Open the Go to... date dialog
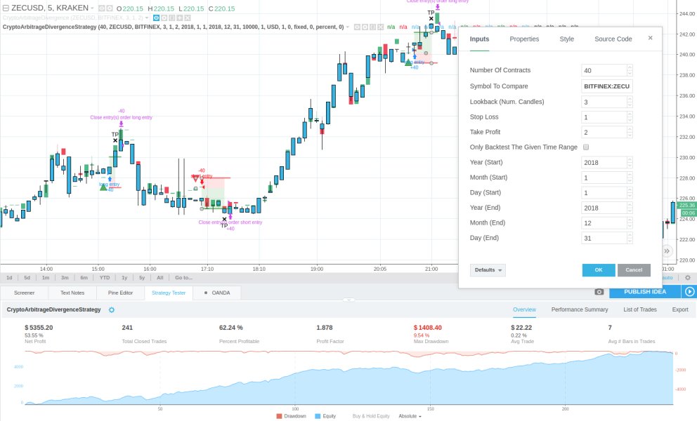This screenshot has height=421, width=697. click(183, 278)
